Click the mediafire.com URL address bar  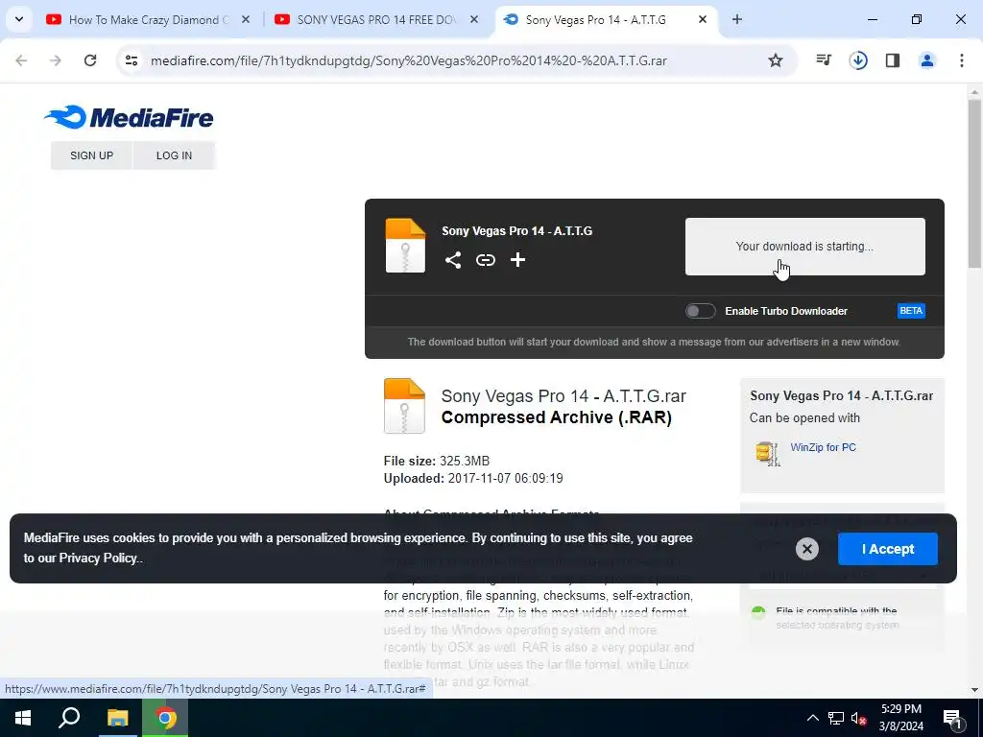pos(408,60)
